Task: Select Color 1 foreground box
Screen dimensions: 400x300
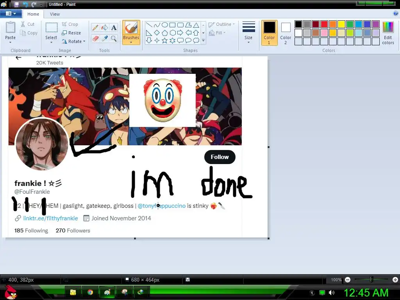Action: [x=270, y=33]
